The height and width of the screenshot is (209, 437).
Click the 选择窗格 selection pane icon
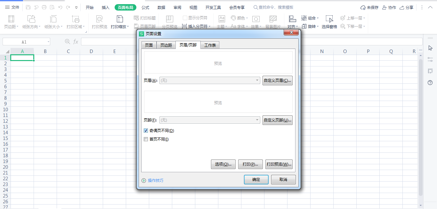point(329,19)
